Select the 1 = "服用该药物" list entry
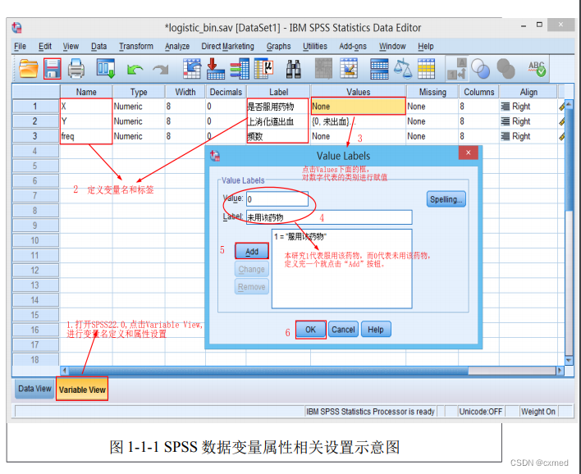The width and height of the screenshot is (581, 474). click(x=300, y=237)
